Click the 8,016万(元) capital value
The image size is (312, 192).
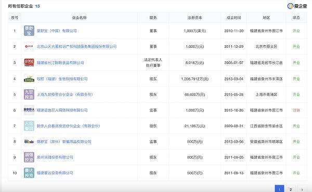point(194,63)
